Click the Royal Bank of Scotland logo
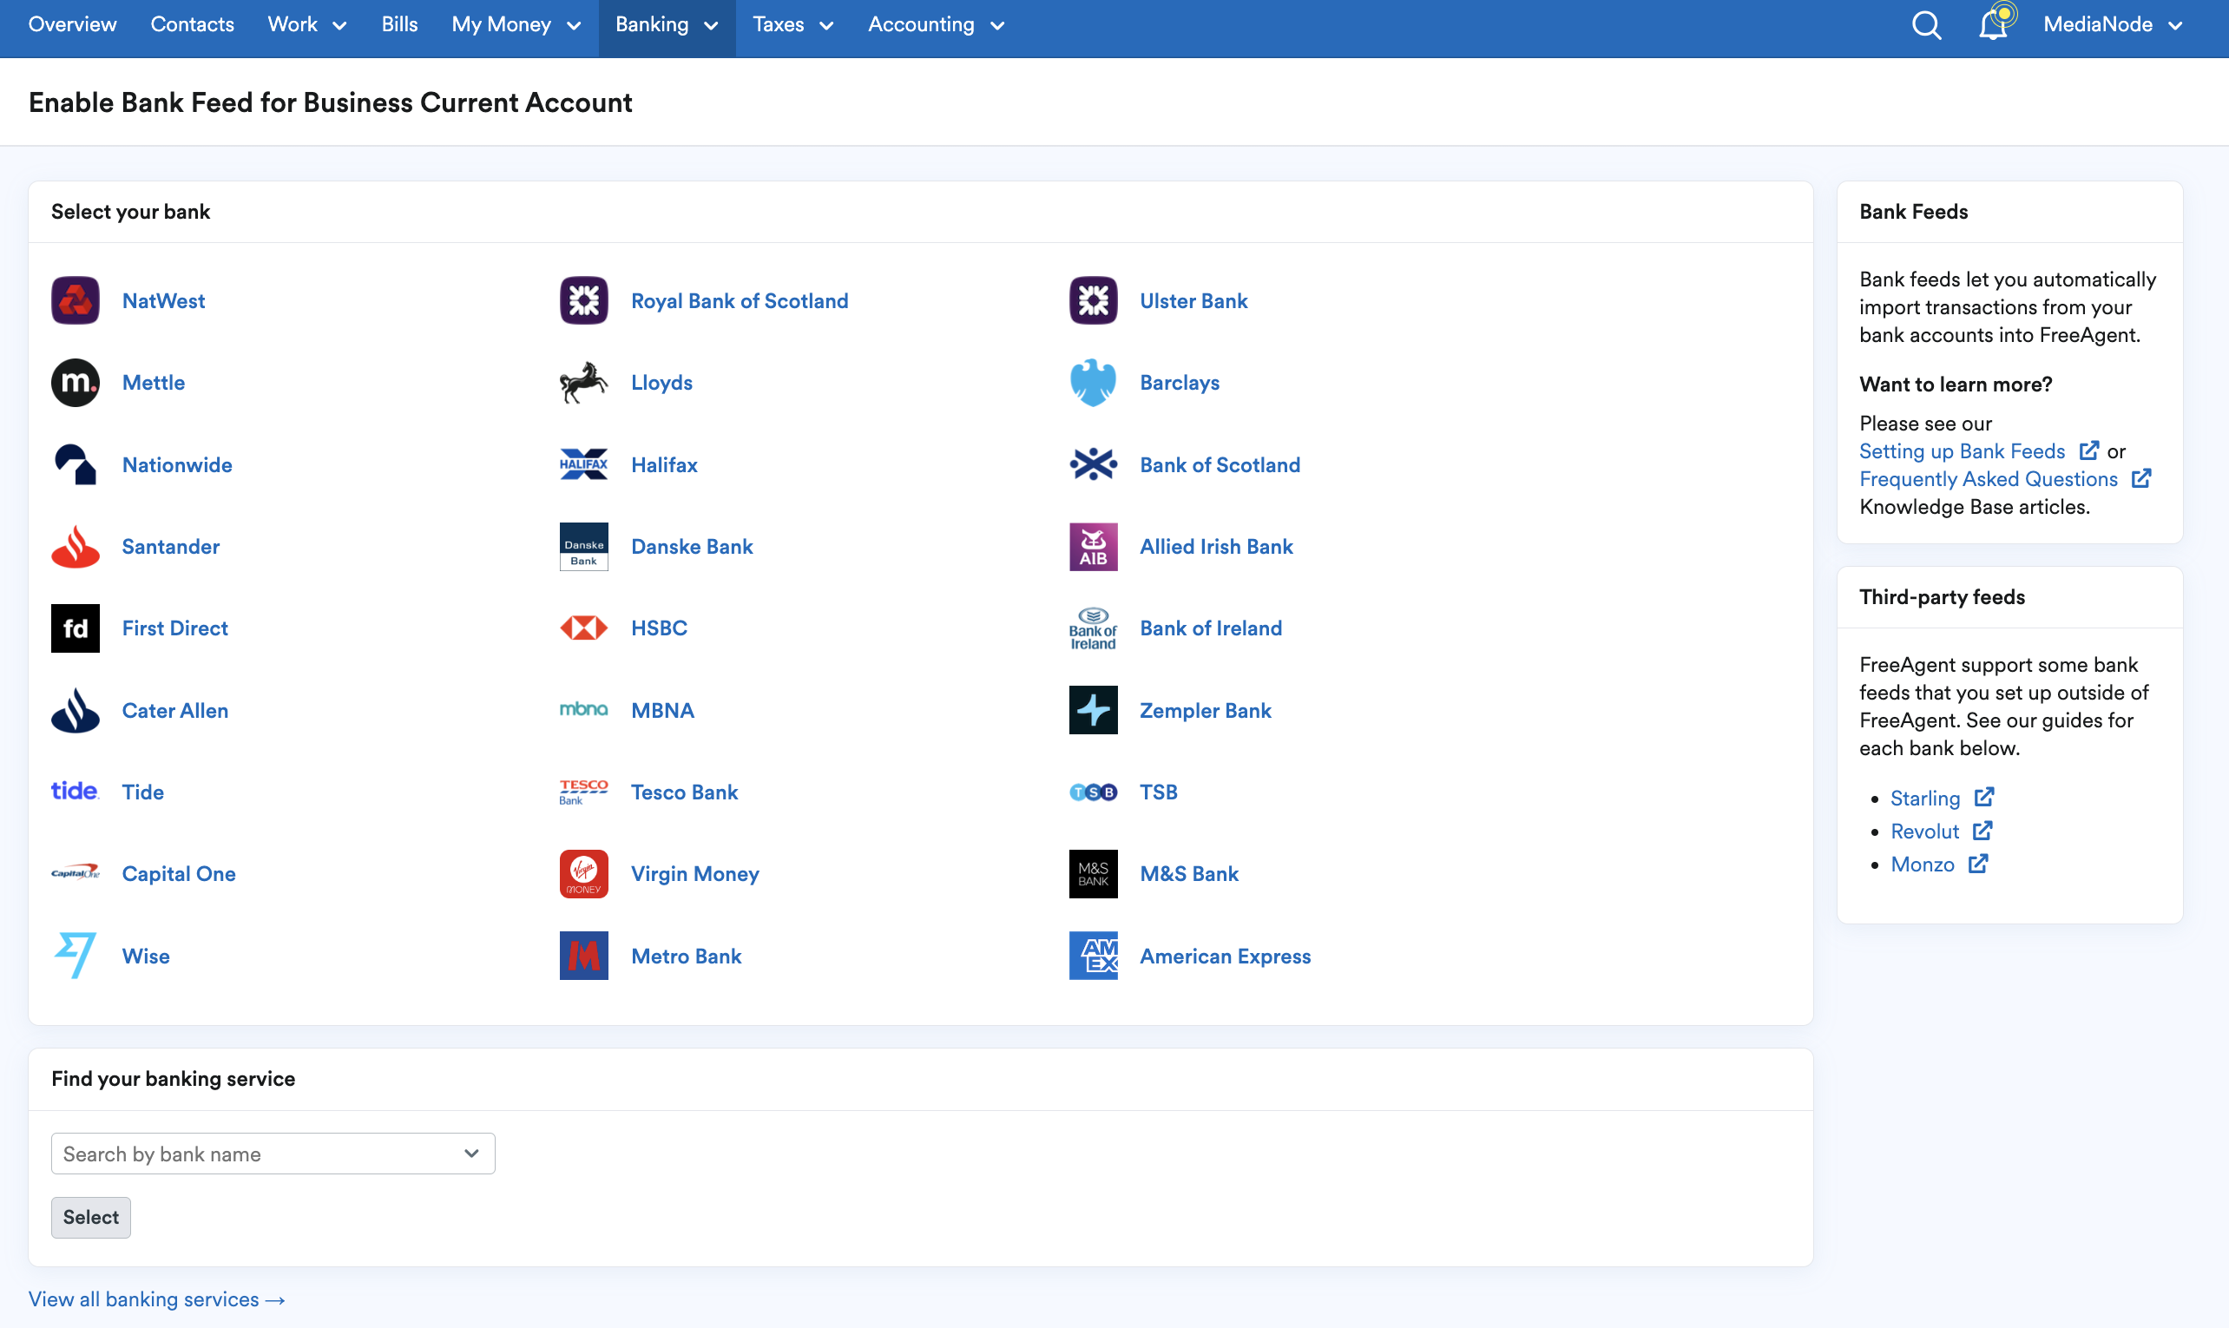Viewport: 2229px width, 1328px height. (x=583, y=300)
